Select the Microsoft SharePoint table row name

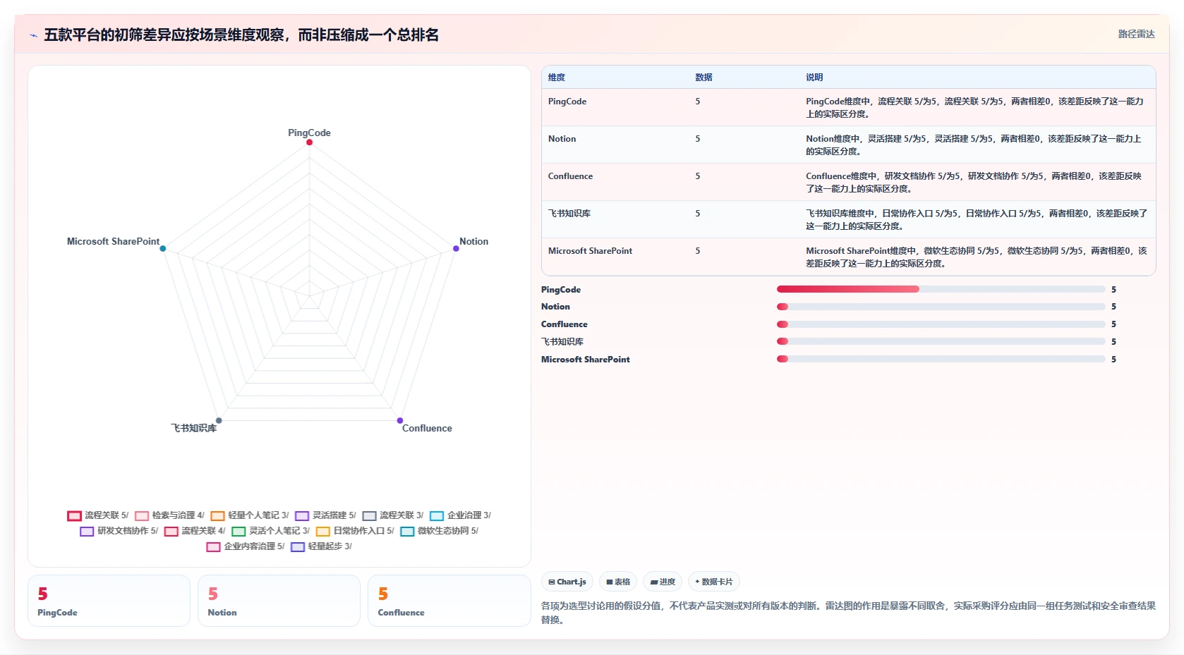(x=590, y=251)
